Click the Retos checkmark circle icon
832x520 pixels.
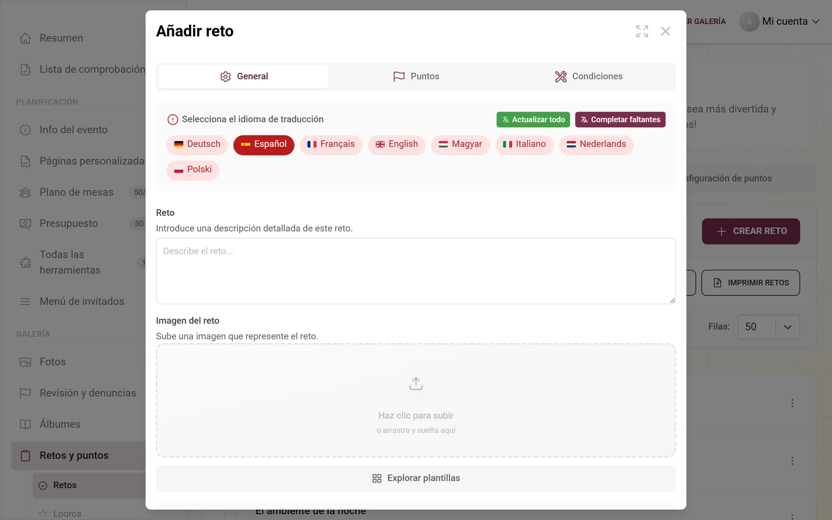tap(43, 485)
